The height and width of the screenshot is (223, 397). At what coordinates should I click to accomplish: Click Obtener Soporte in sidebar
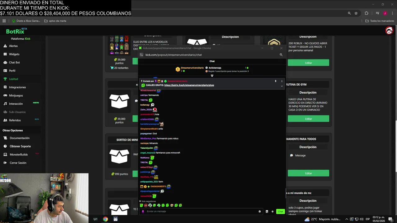[20, 146]
